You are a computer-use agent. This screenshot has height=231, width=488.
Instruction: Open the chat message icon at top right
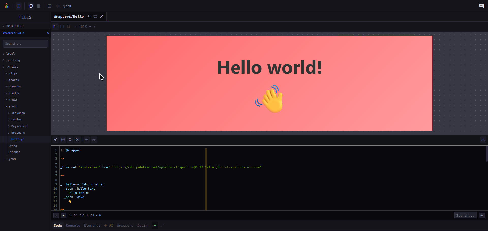tap(482, 6)
